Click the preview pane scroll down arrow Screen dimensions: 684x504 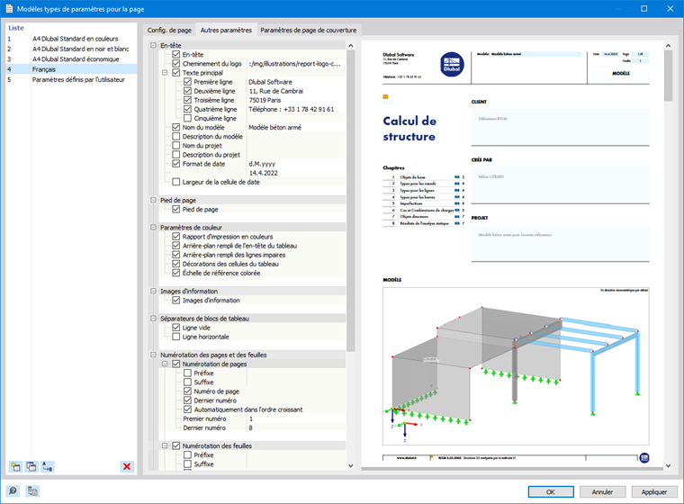click(x=669, y=465)
